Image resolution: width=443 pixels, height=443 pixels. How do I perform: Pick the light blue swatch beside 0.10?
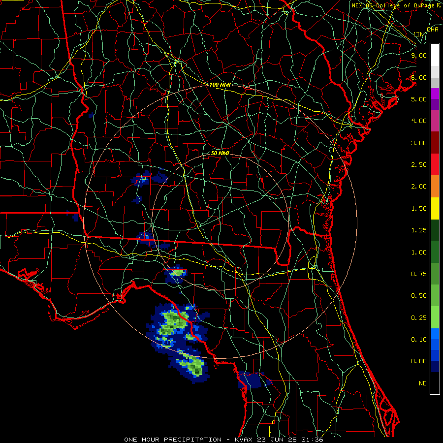pyautogui.click(x=435, y=334)
